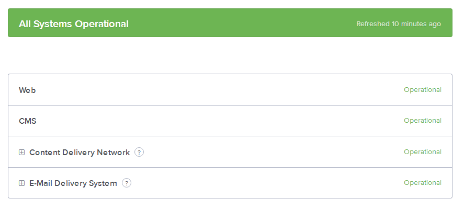This screenshot has height=211, width=464.
Task: Open help tooltip for Content Delivery Network
Action: coord(139,153)
